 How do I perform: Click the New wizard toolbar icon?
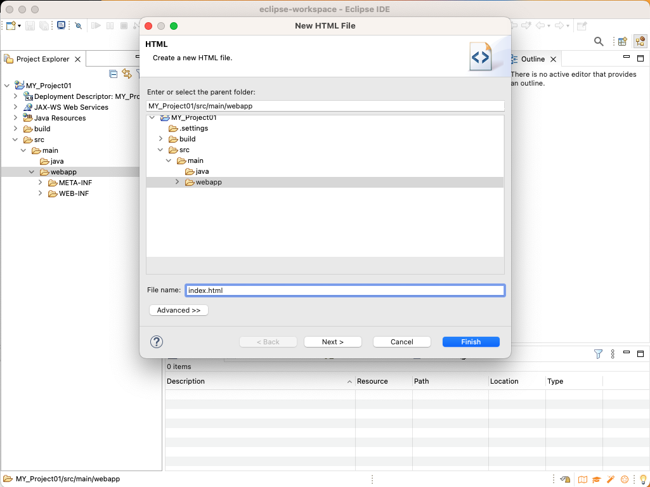tap(11, 26)
